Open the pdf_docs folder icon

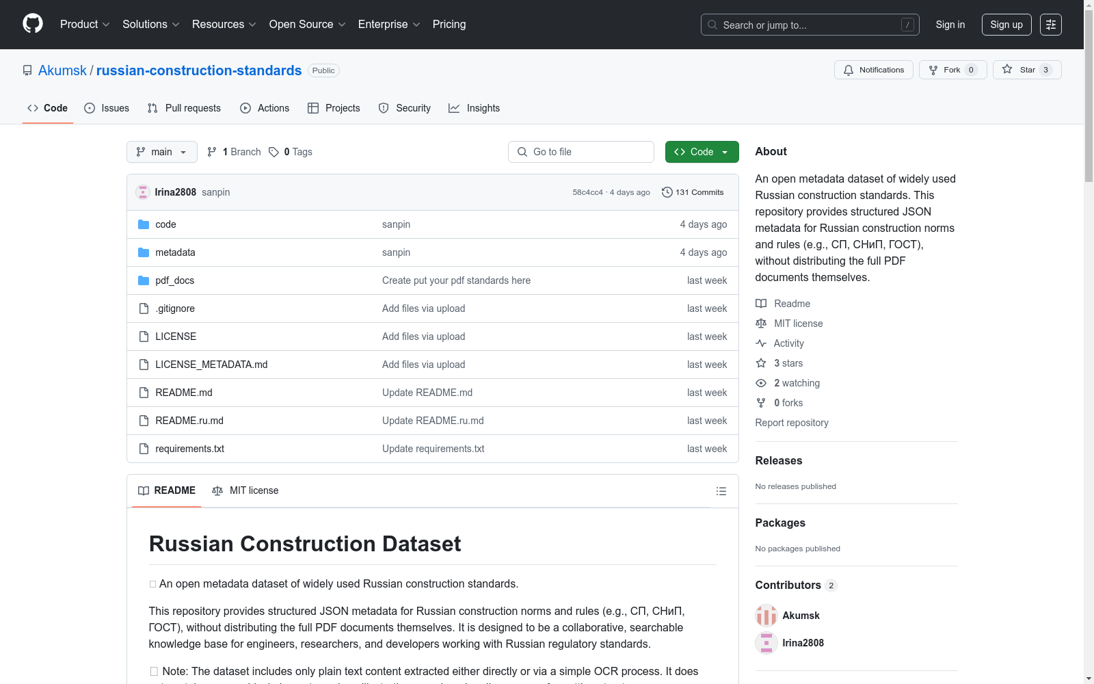144,280
